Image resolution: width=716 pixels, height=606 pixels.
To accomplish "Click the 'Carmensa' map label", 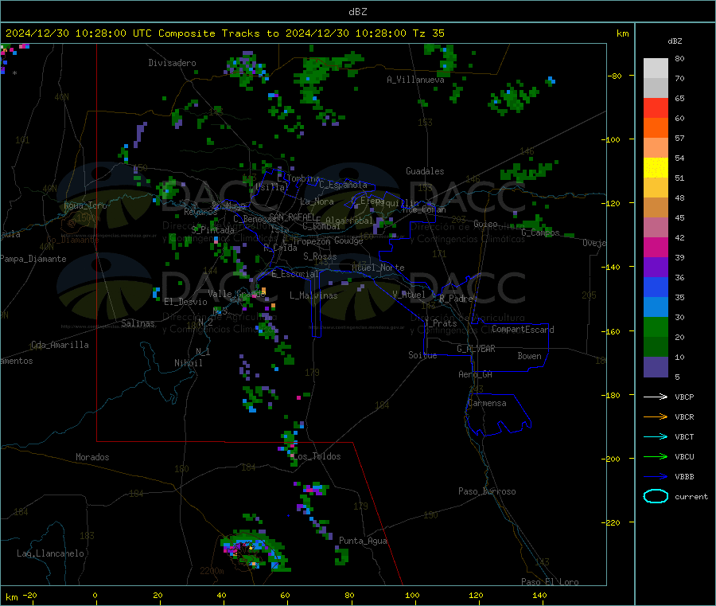I will (487, 403).
